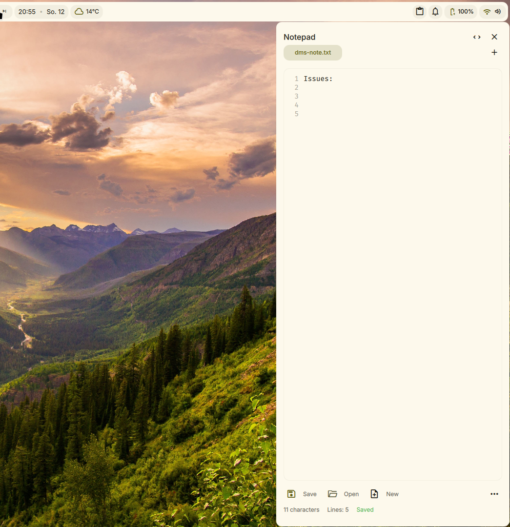
Task: Select the dms-note.txt tab
Action: 313,53
